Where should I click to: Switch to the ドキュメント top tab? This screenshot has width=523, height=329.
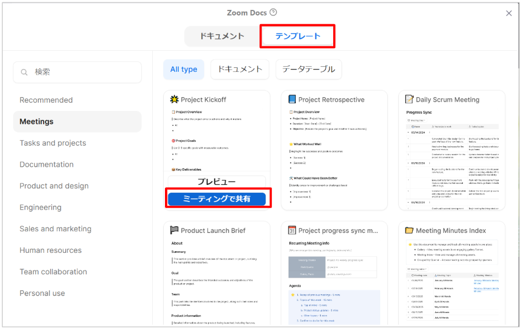click(x=222, y=36)
